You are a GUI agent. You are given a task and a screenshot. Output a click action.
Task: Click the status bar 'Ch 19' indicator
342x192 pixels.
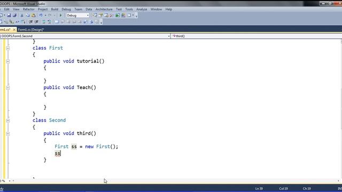coord(307,188)
